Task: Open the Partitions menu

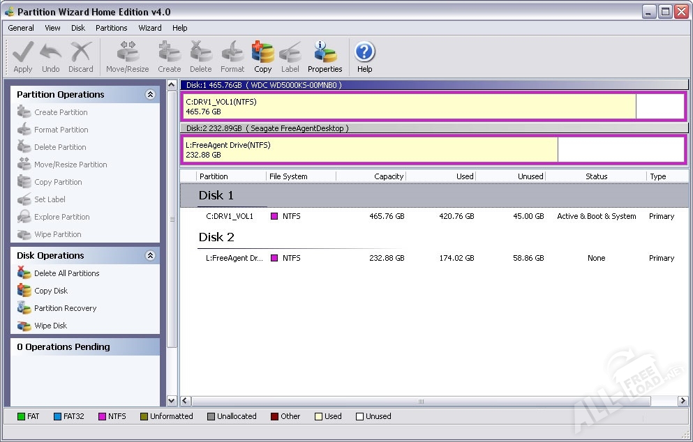Action: click(x=112, y=28)
